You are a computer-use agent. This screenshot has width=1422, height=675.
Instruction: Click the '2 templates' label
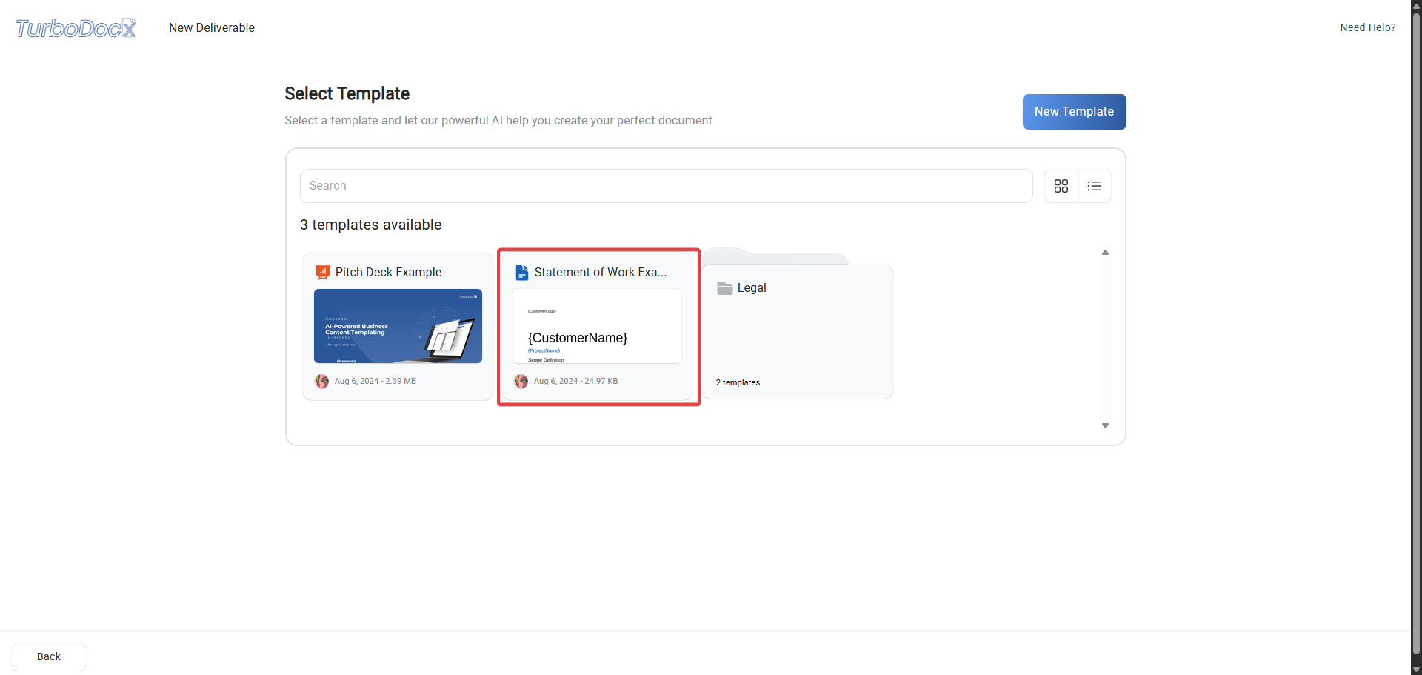[x=738, y=382]
